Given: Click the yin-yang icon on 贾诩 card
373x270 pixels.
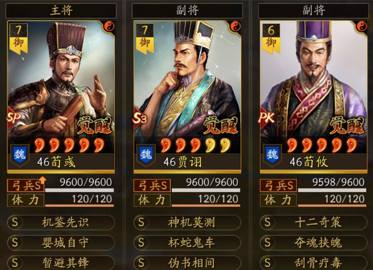Looking at the screenshot, I should [x=235, y=27].
